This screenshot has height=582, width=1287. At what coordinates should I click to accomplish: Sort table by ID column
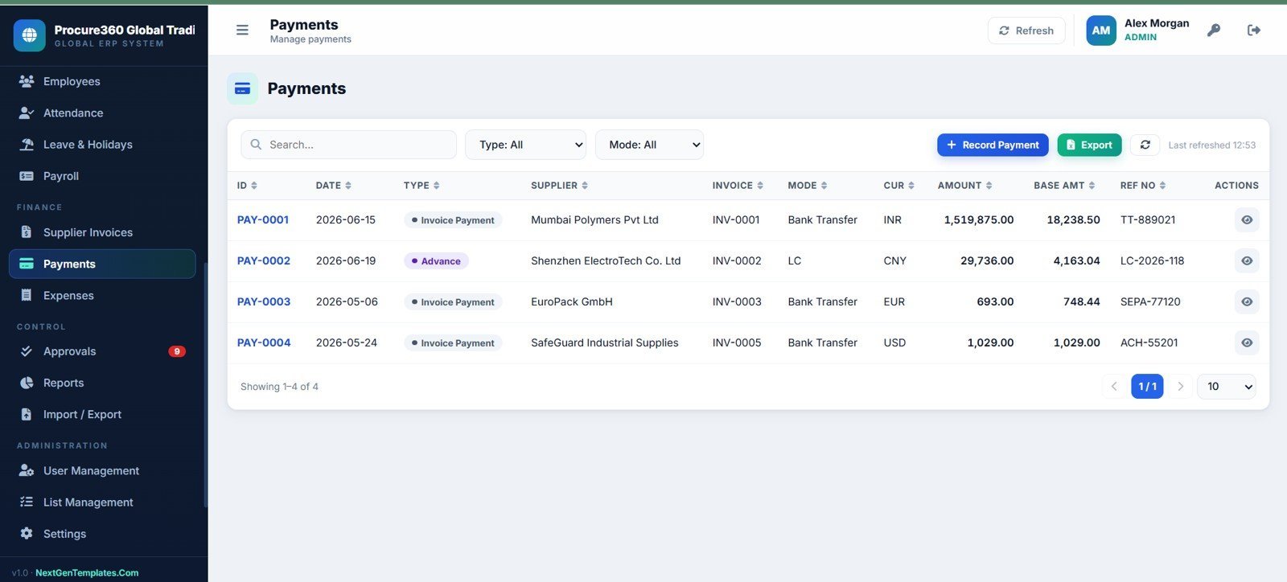tap(247, 186)
